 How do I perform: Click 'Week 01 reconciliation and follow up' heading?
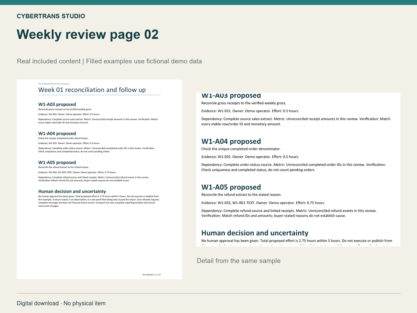coord(92,90)
